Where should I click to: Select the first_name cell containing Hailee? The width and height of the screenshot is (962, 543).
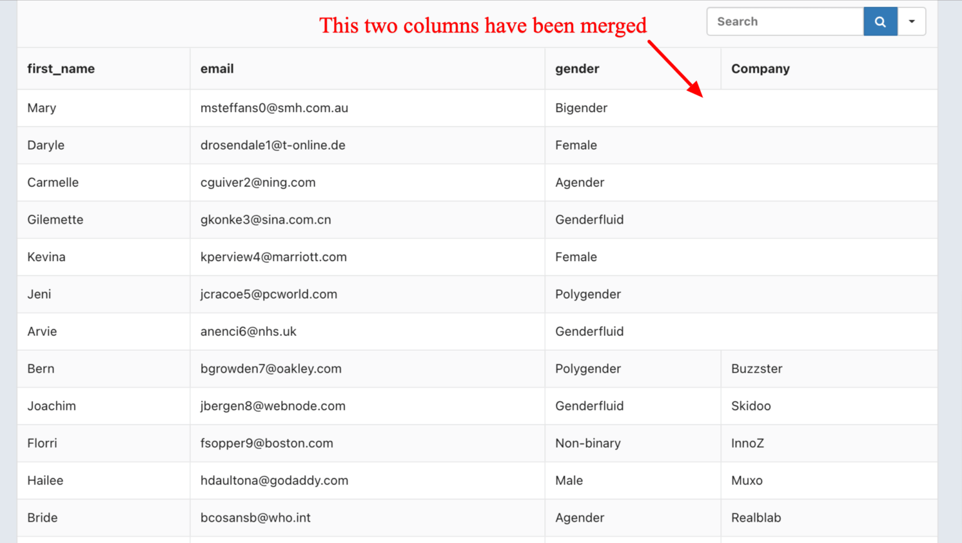(x=44, y=480)
